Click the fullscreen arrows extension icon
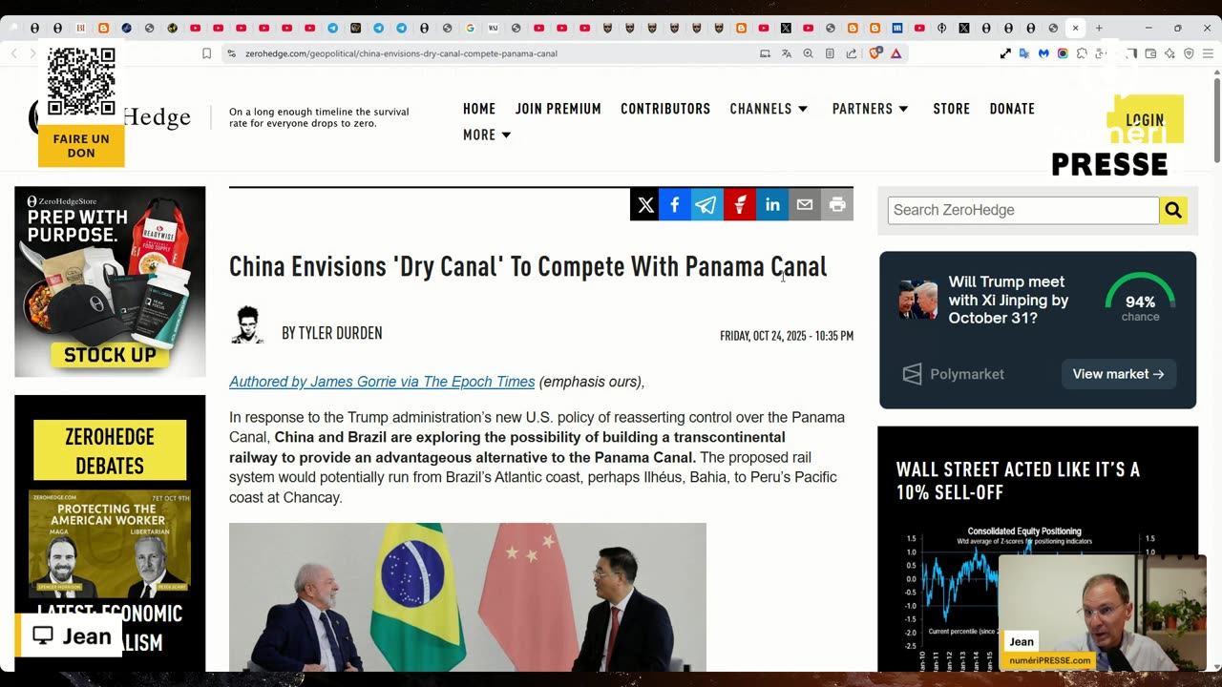Viewport: 1222px width, 687px height. point(1005,53)
